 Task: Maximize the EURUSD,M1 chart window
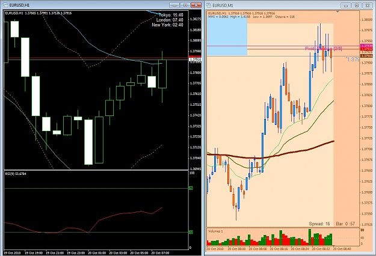357,5
